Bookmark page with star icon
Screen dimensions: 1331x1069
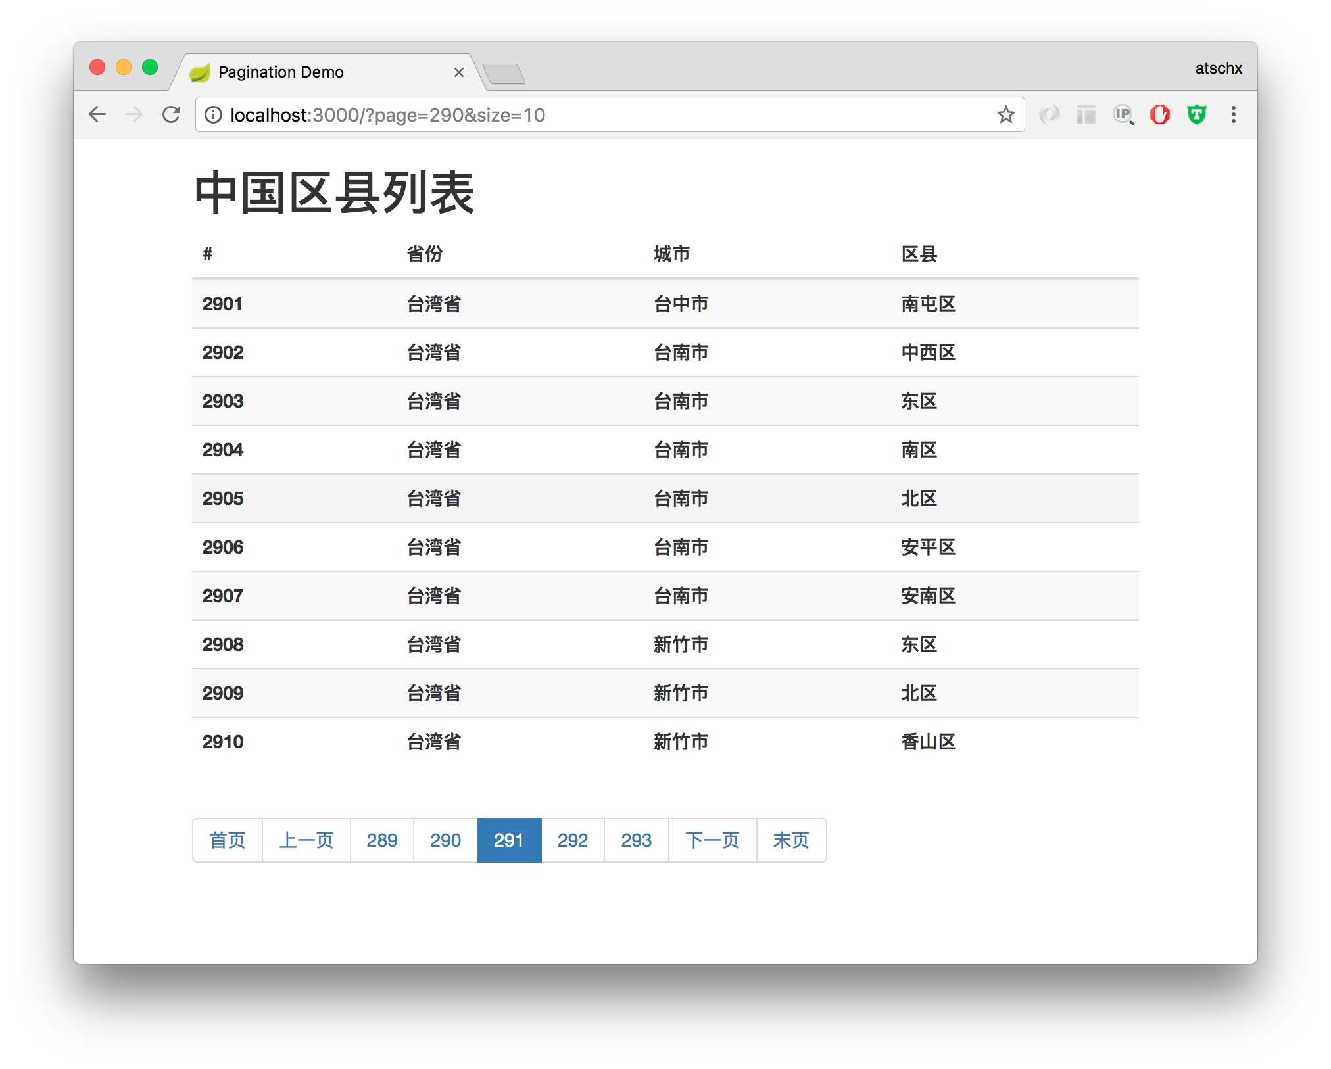[1005, 115]
